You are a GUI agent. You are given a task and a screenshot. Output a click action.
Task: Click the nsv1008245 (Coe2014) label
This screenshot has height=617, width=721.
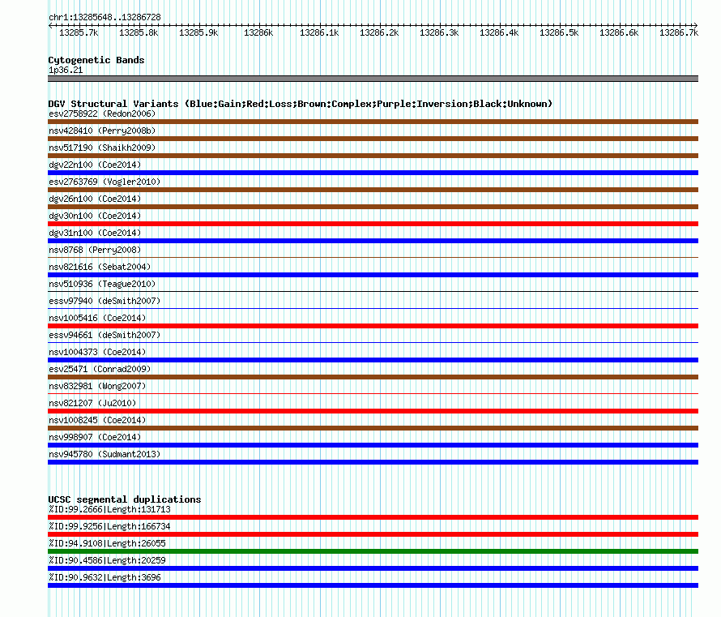point(97,420)
